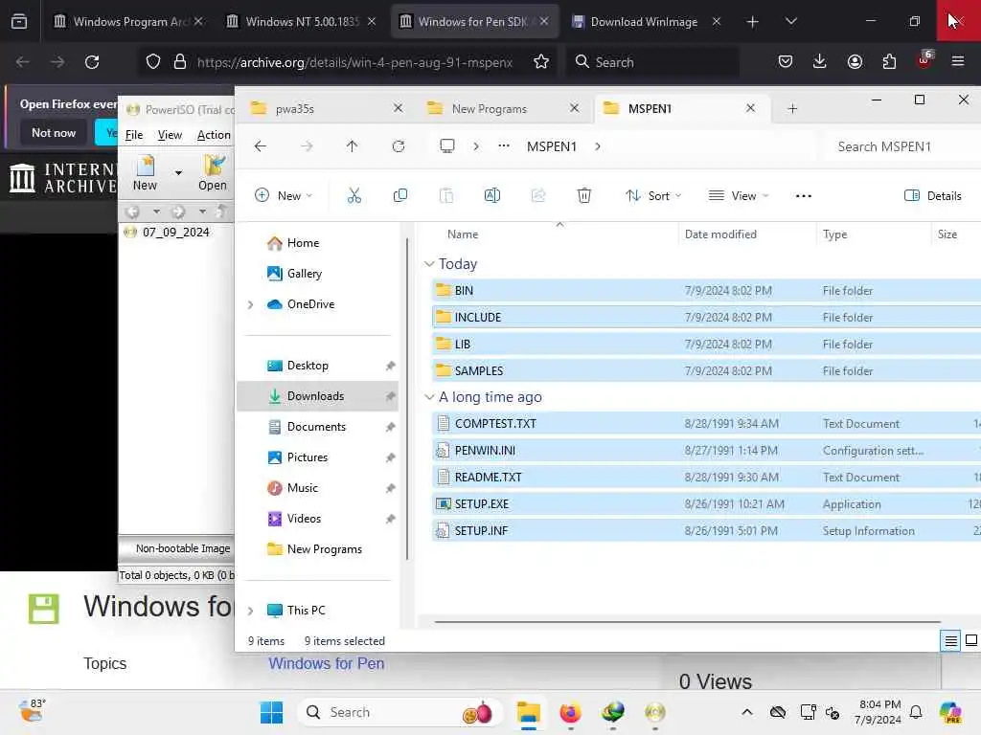Sort files by the Name column header
The height and width of the screenshot is (735, 981).
pos(463,234)
